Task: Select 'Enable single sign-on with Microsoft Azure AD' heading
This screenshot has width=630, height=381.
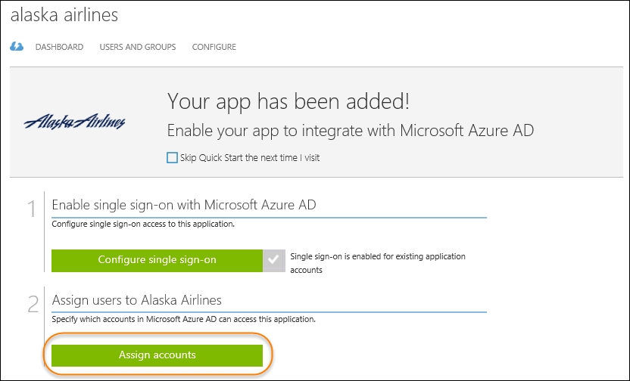Action: click(x=184, y=205)
